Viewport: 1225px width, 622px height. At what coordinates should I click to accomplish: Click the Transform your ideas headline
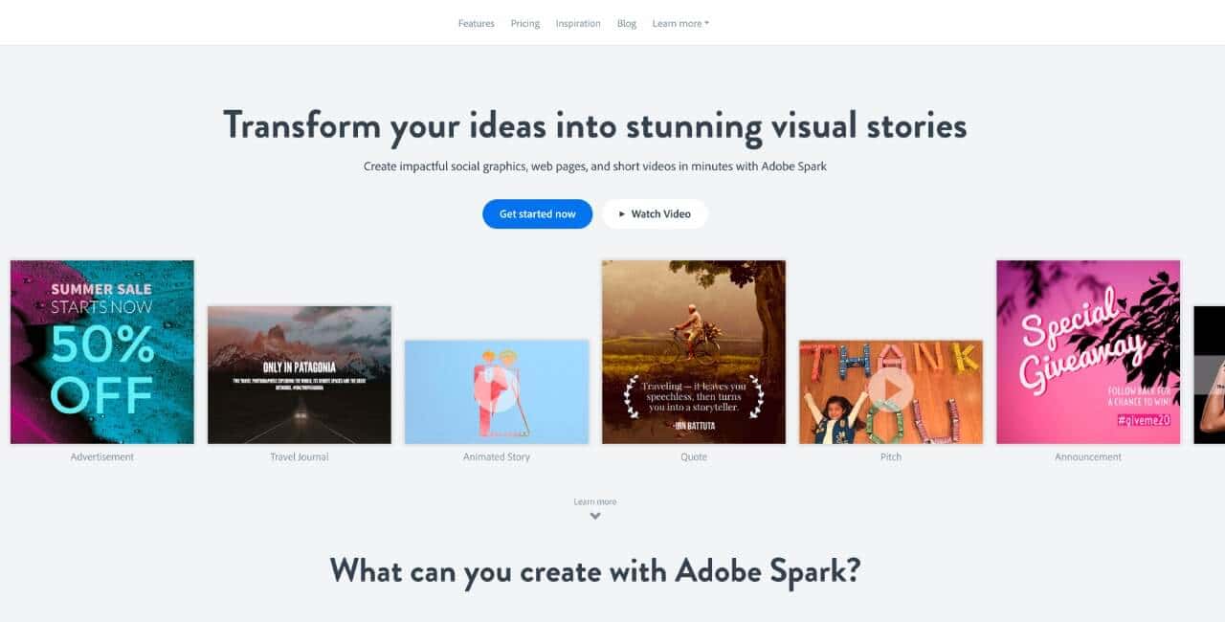(595, 125)
